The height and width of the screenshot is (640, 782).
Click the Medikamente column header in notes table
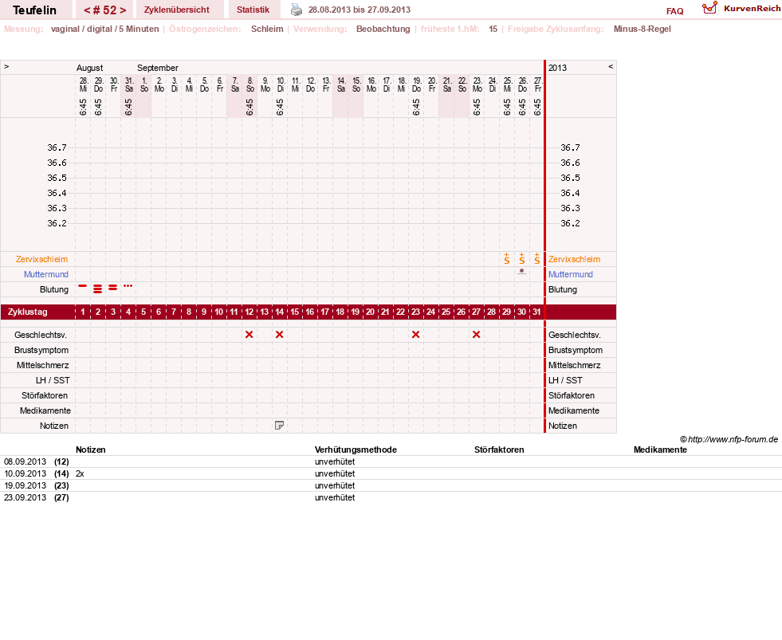click(660, 450)
